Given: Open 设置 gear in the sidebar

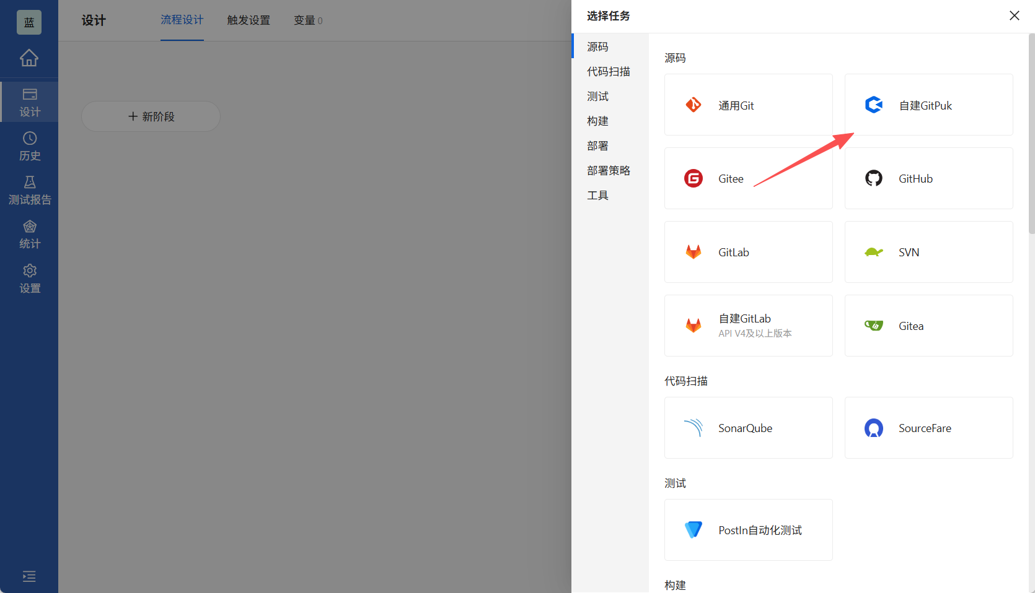Looking at the screenshot, I should click(29, 279).
